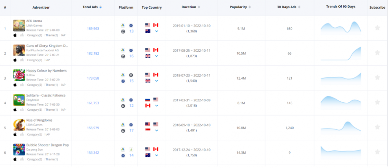Screen dimensions: 388x168
Task: Click the Facebook icon in AFK Arena row
Action: (131, 25)
